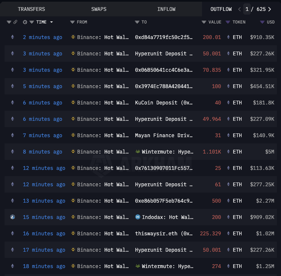Image resolution: width=281 pixels, height=276 pixels.
Task: Click the USD amount $5M
Action: [270, 152]
